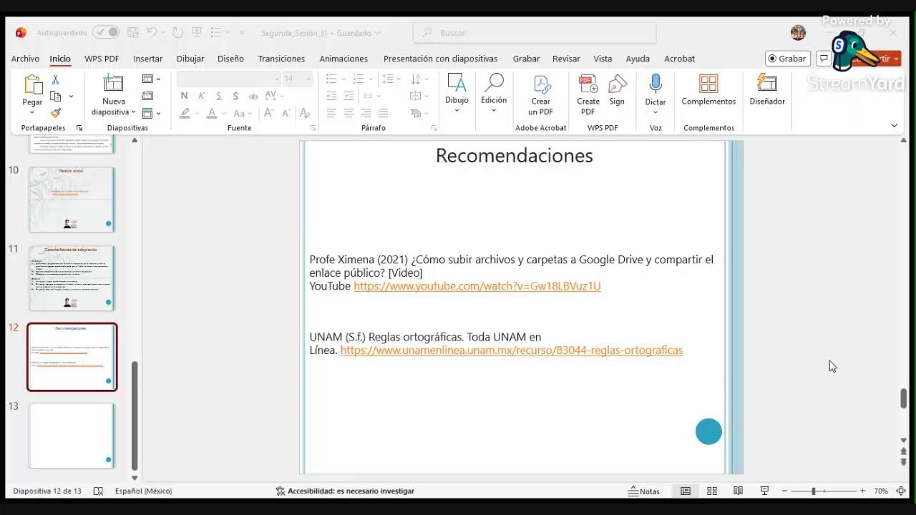Click the Save icon in title bar

click(x=132, y=33)
